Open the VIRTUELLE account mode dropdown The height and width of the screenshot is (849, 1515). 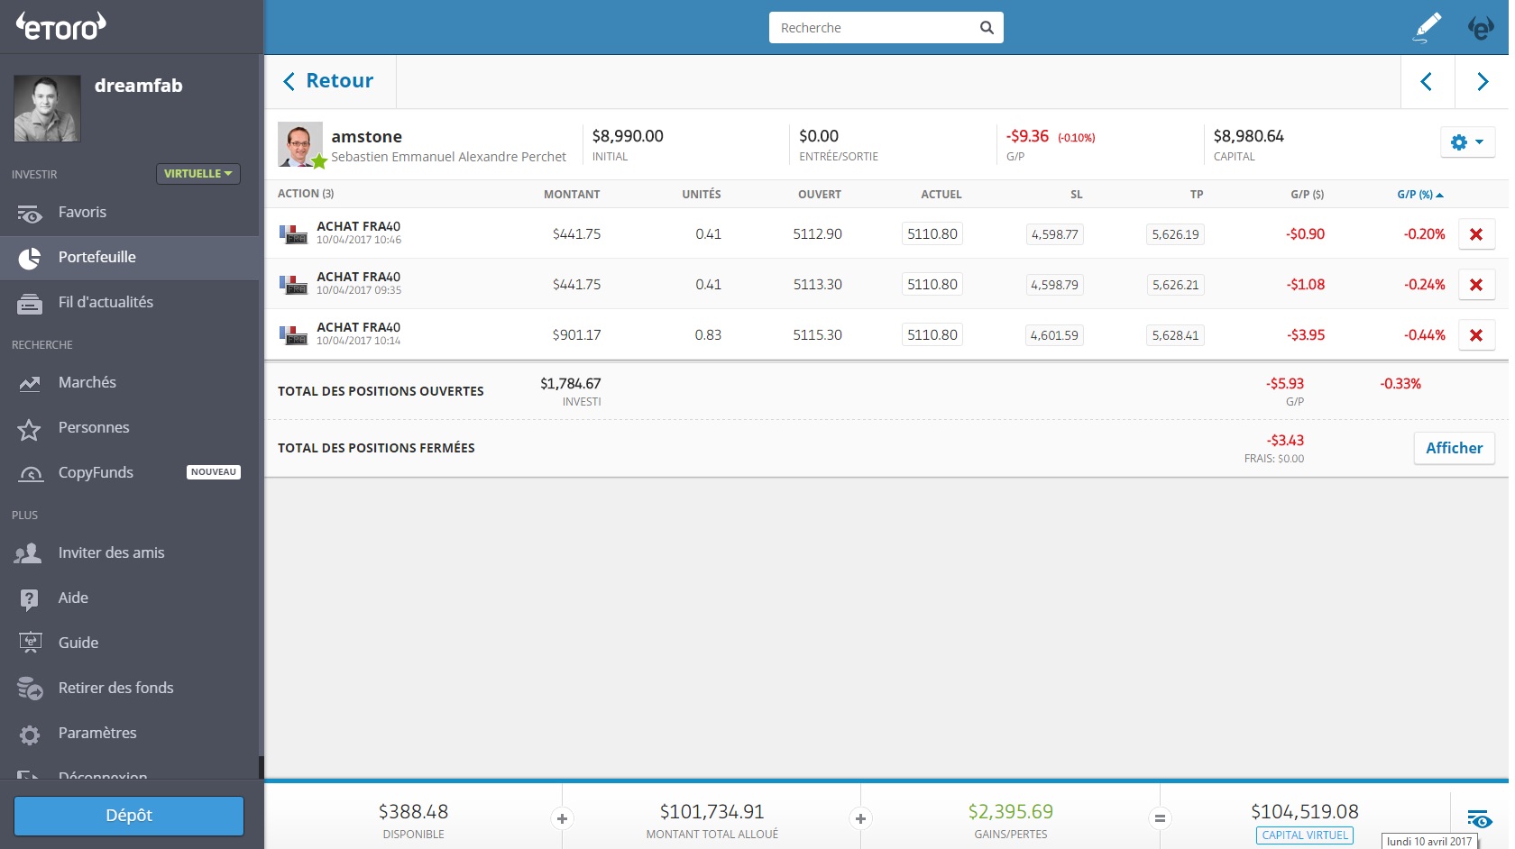coord(198,174)
